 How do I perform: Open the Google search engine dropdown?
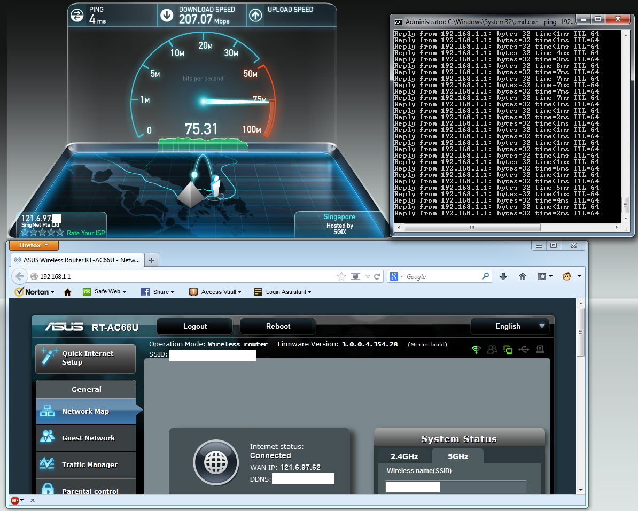pyautogui.click(x=402, y=276)
